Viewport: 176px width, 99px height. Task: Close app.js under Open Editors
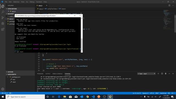(x=9, y=11)
